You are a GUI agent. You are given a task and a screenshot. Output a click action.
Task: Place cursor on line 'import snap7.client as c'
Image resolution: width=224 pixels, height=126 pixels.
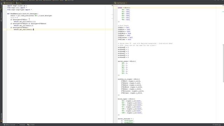coord(17,6)
